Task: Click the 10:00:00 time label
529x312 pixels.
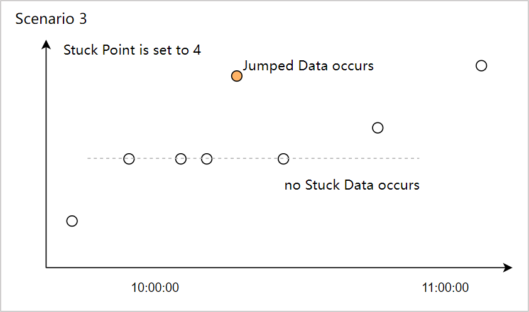Action: (155, 288)
